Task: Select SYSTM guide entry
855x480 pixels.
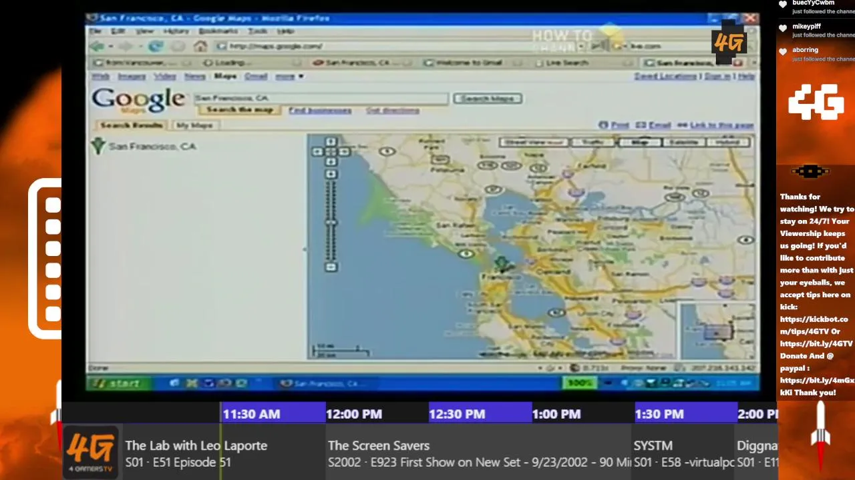Action: pos(683,453)
